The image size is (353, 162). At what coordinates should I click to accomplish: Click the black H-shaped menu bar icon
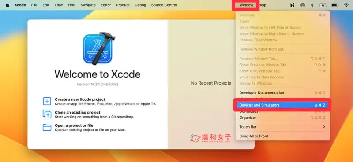click(292, 5)
